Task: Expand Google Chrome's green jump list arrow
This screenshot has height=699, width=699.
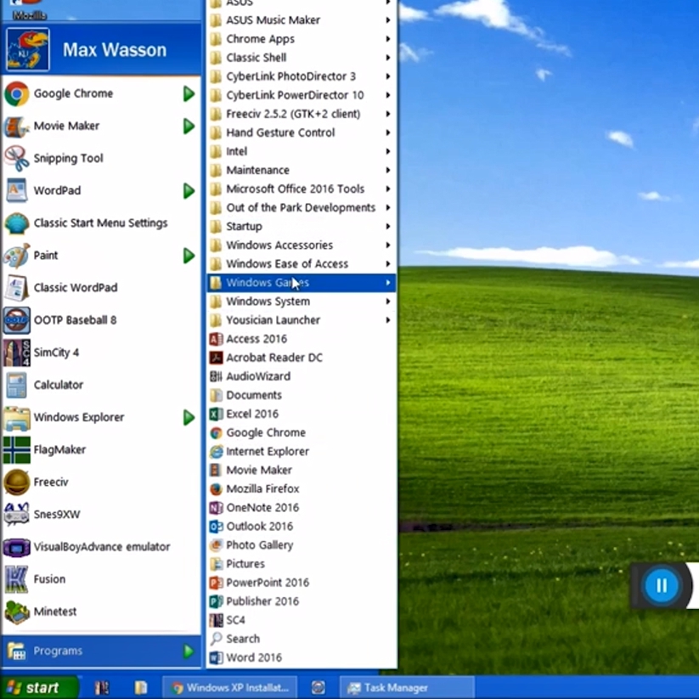Action: (189, 93)
